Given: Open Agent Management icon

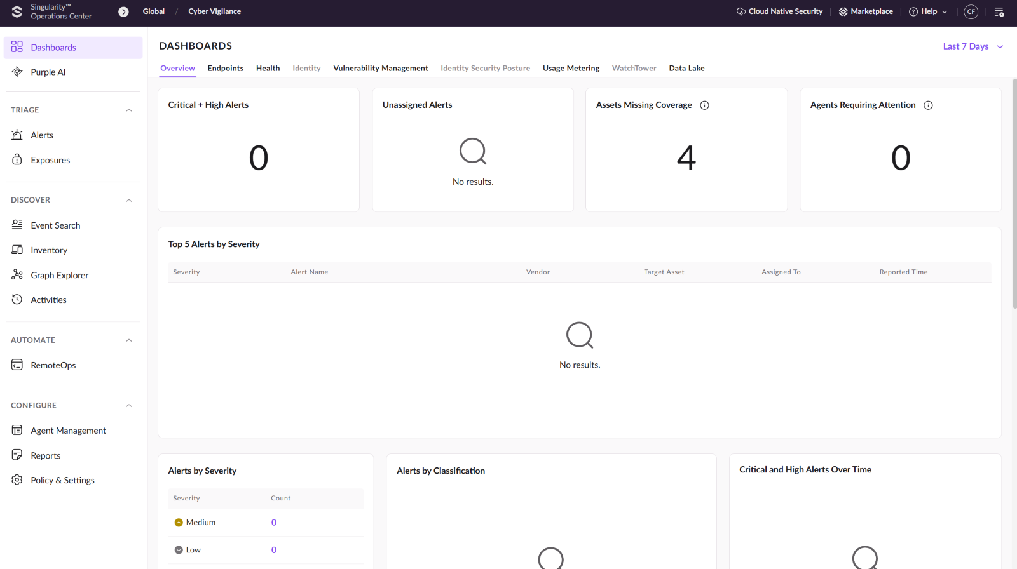Looking at the screenshot, I should pos(17,430).
